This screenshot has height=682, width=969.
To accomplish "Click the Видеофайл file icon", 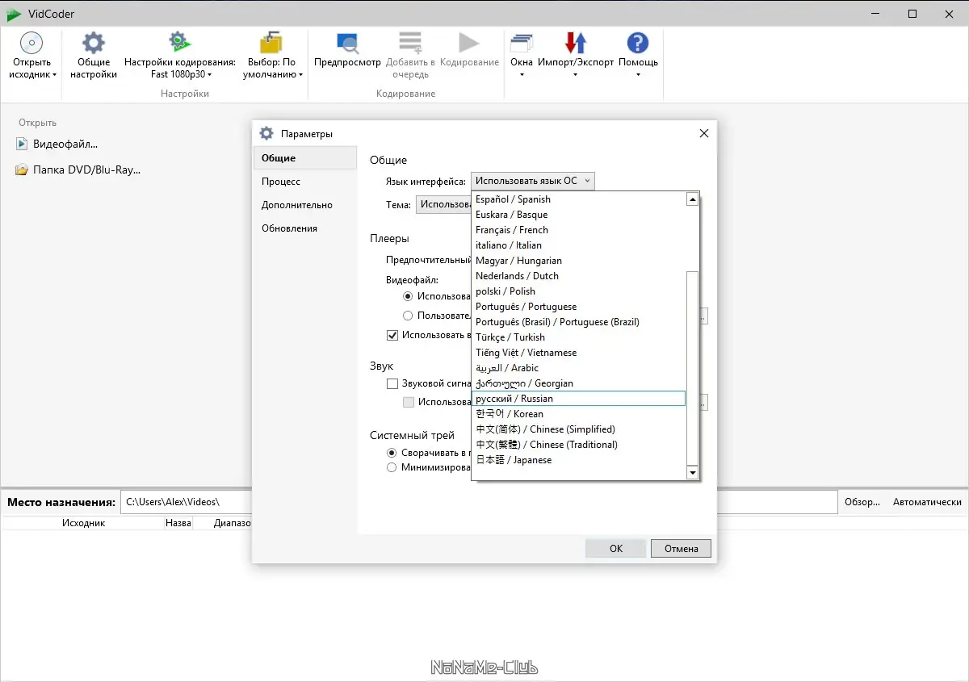I will [x=22, y=144].
